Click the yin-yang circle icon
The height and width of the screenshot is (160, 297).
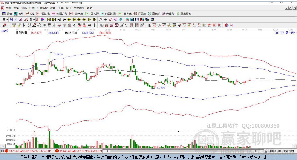coord(227,25)
